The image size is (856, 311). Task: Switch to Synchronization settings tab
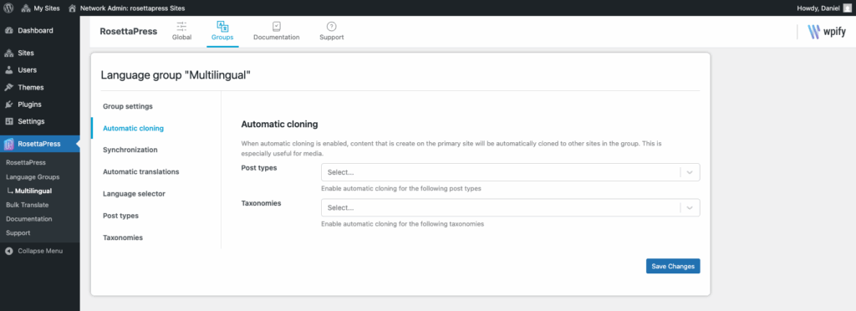[x=130, y=150]
